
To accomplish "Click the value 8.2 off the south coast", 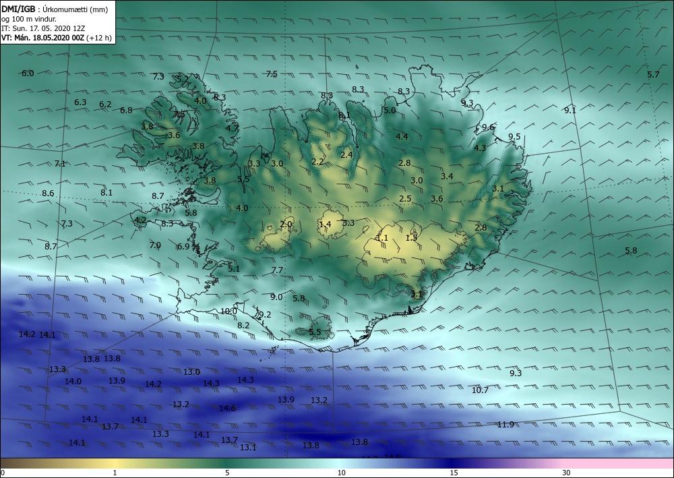I will point(244,326).
